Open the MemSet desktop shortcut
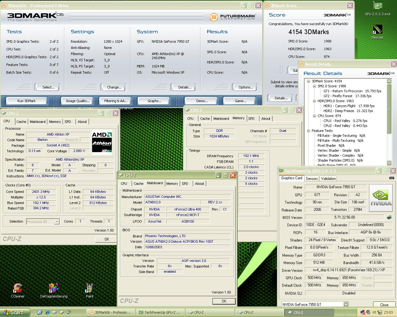The width and height of the screenshot is (397, 317). [x=377, y=32]
